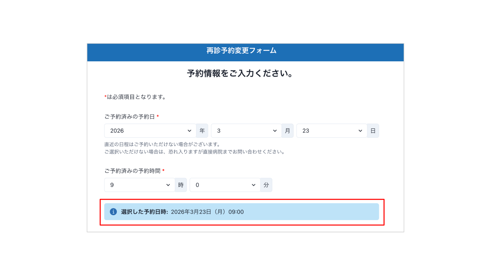Click the info icon in the blue banner
491x275 pixels.
pyautogui.click(x=113, y=212)
